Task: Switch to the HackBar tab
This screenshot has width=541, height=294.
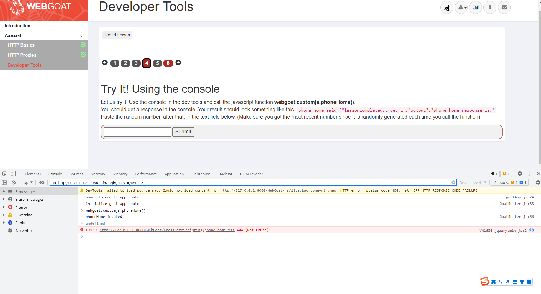Action: [225, 174]
